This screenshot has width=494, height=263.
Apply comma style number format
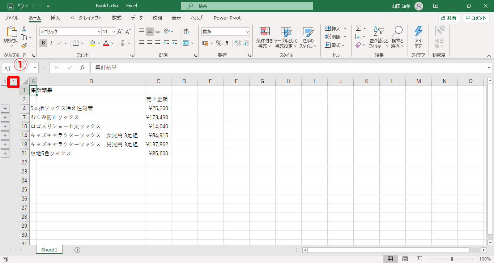(x=227, y=43)
